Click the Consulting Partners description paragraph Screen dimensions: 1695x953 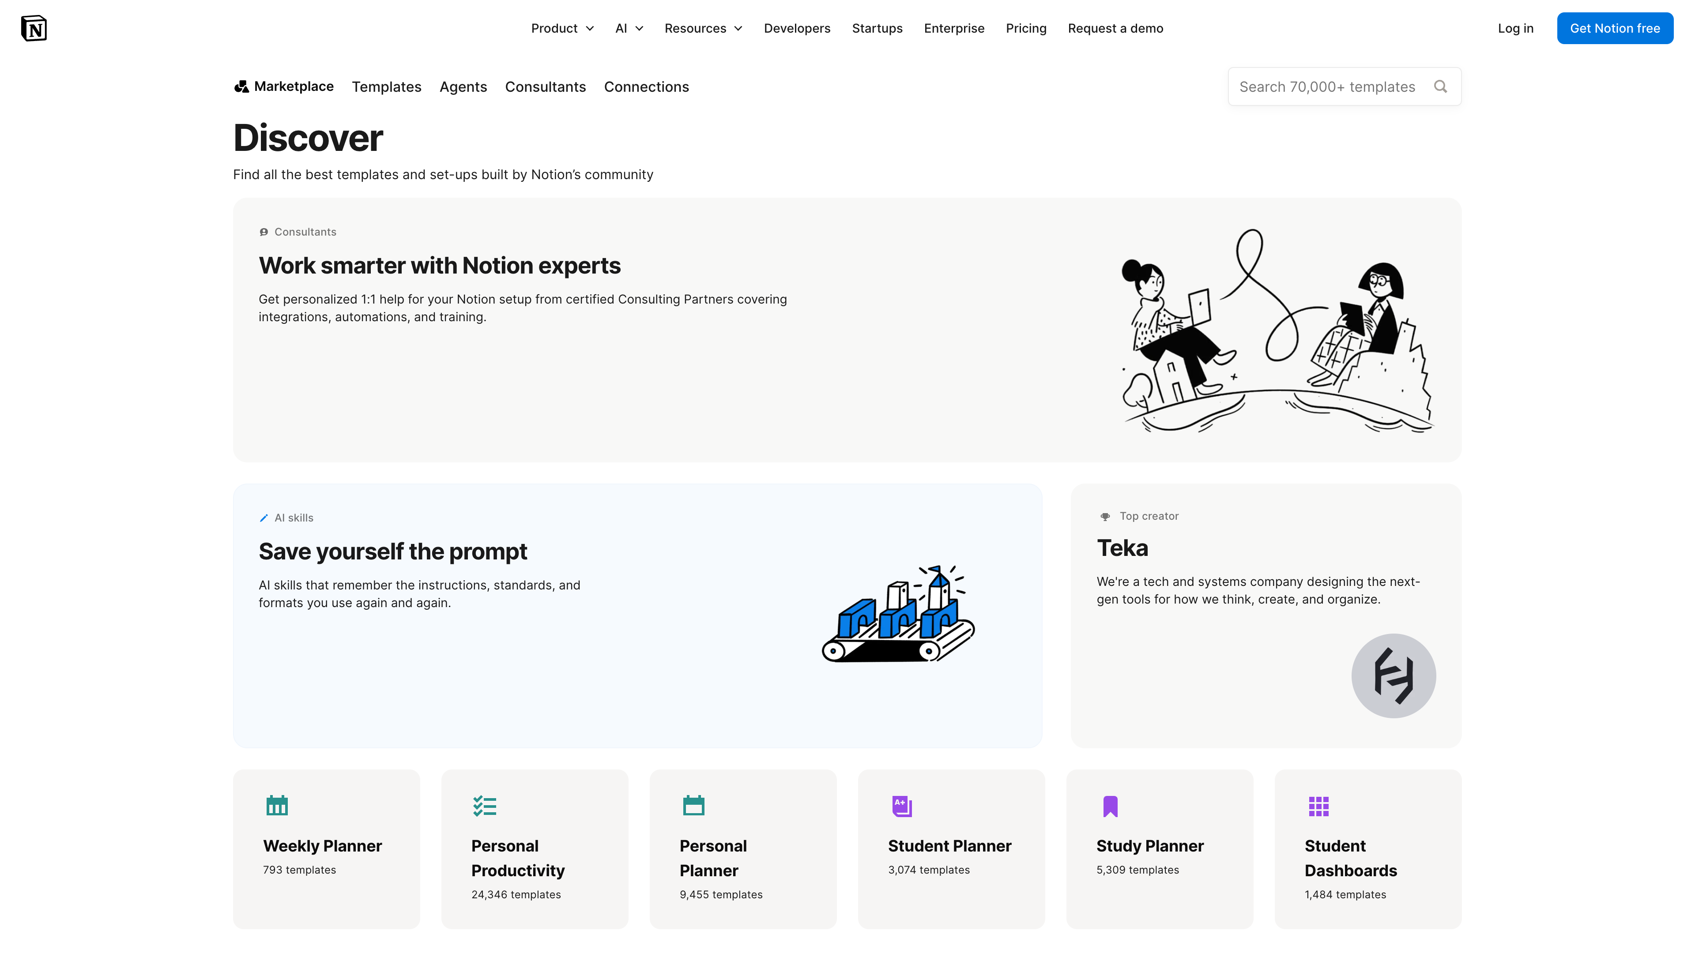[523, 308]
